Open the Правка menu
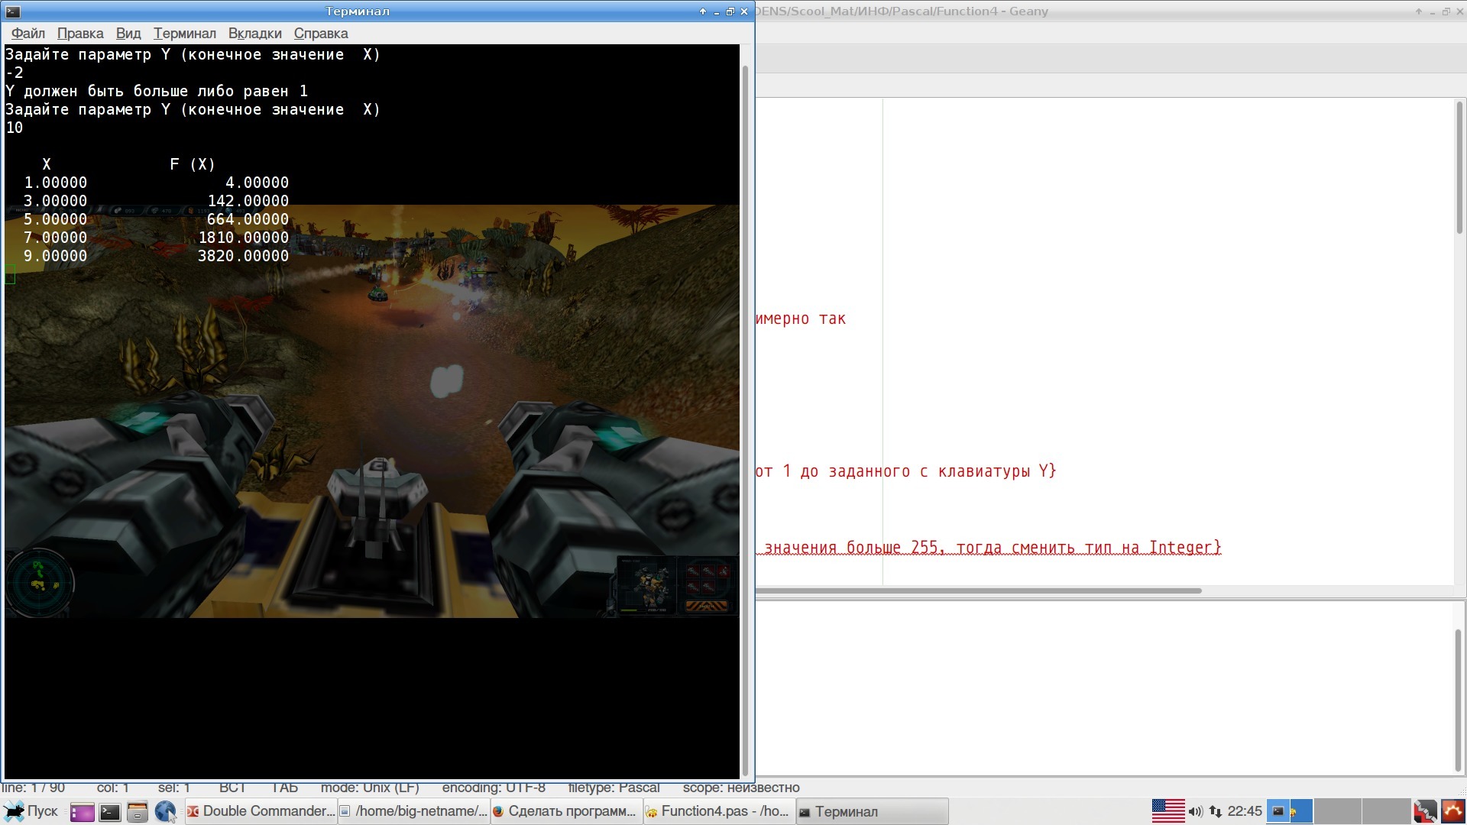This screenshot has height=825, width=1467. point(80,34)
